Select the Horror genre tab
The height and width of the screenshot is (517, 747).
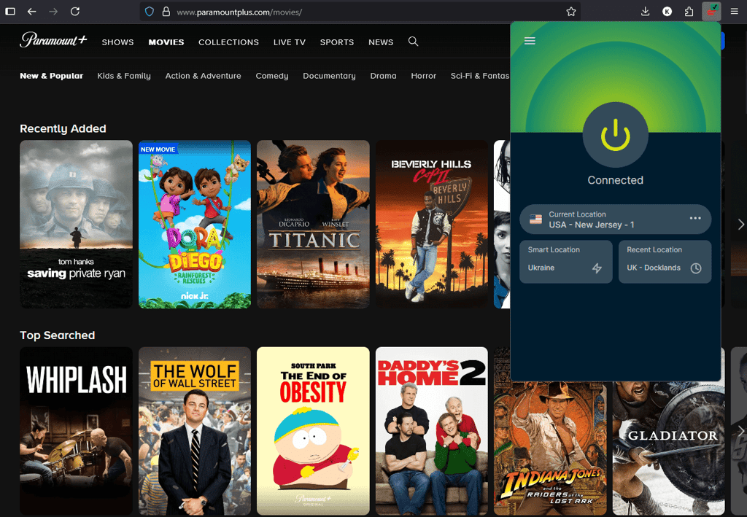coord(424,76)
